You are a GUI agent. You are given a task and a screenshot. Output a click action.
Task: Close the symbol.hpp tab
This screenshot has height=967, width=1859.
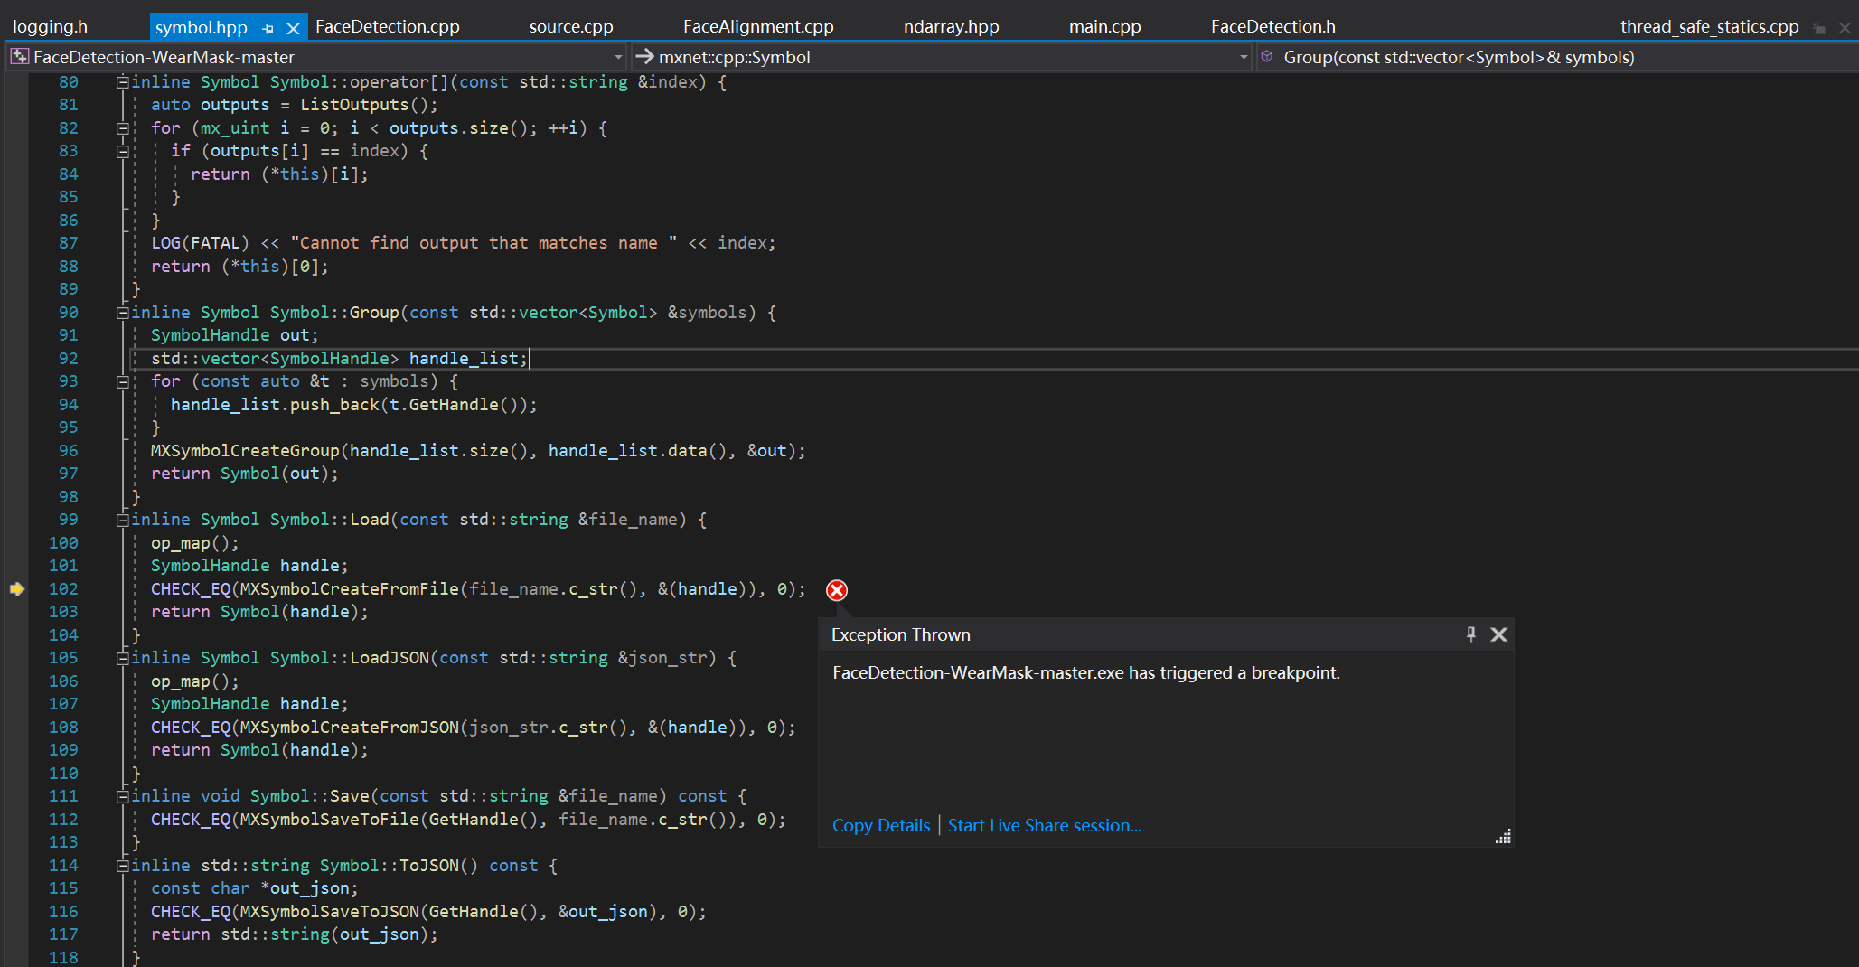pos(293,29)
